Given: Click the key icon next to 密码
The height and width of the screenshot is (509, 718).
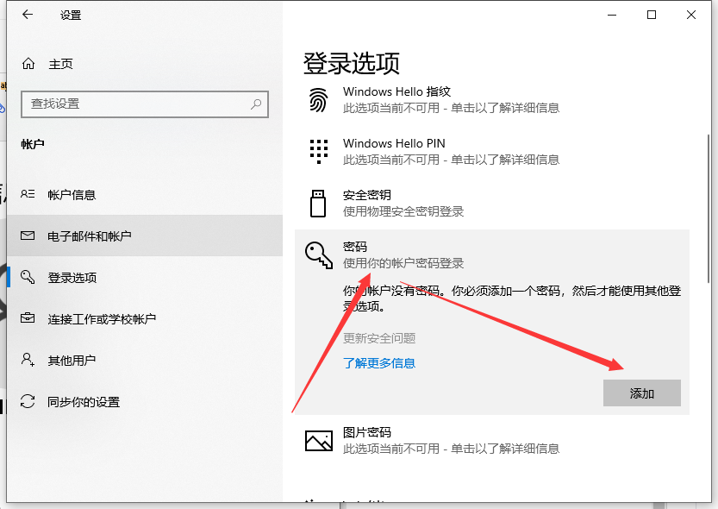Looking at the screenshot, I should (x=319, y=254).
